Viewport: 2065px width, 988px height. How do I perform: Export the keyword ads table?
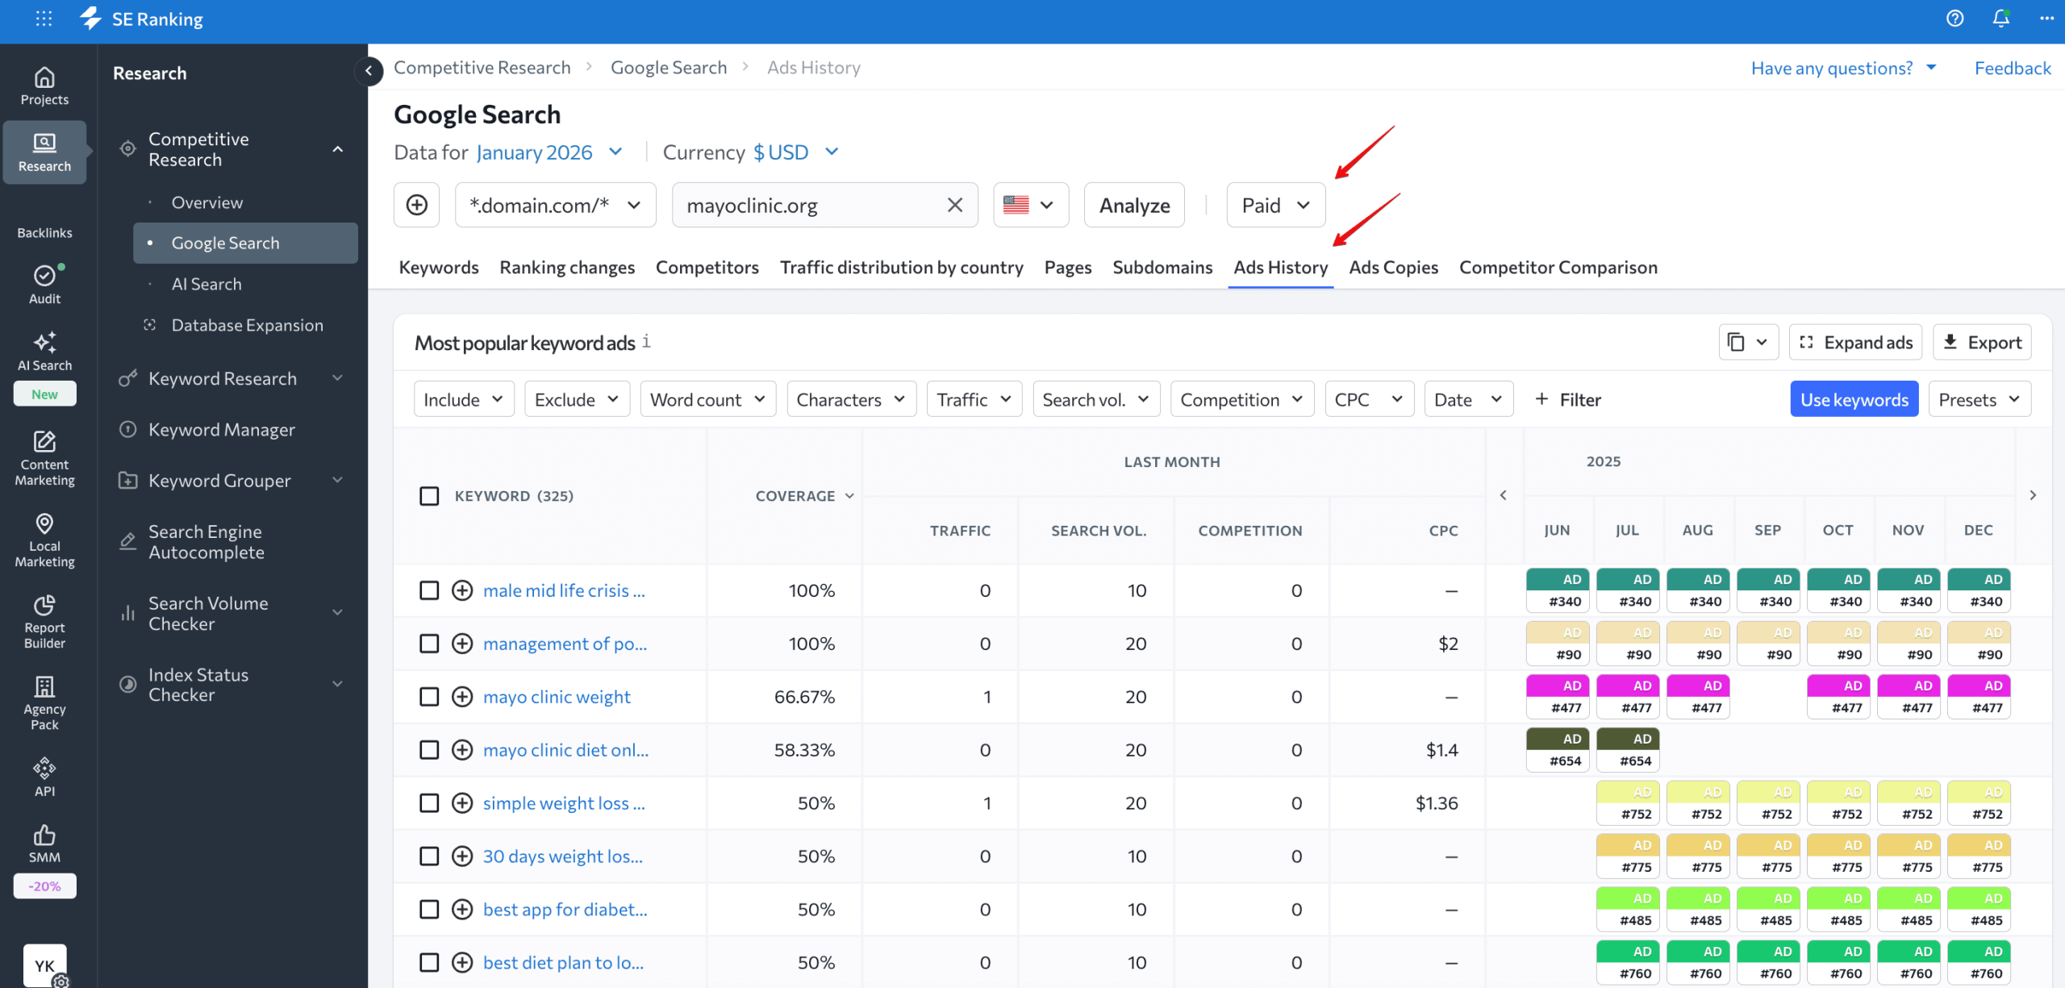pyautogui.click(x=1982, y=342)
